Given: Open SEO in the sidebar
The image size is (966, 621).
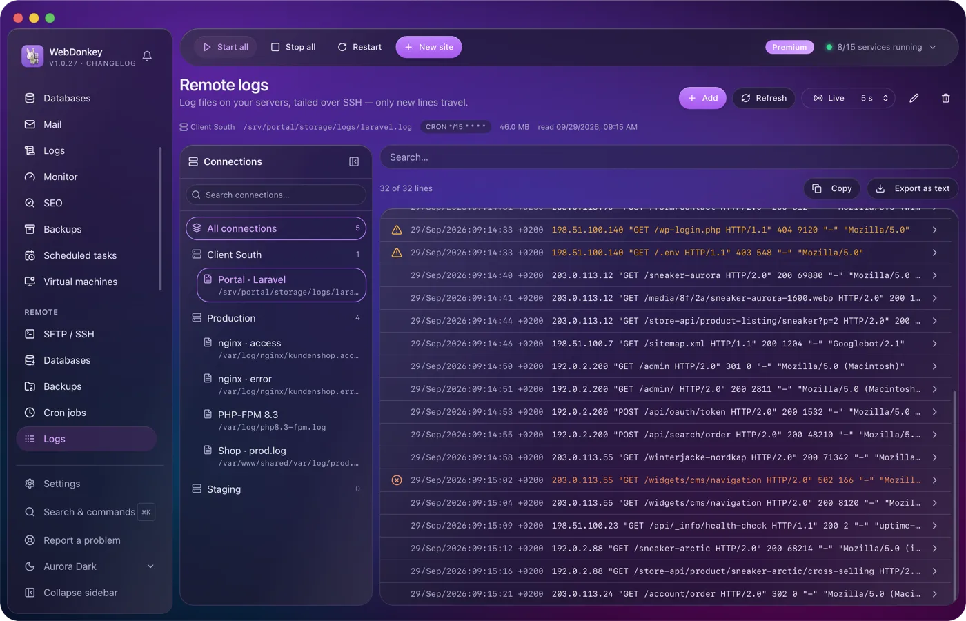Looking at the screenshot, I should coord(87,203).
